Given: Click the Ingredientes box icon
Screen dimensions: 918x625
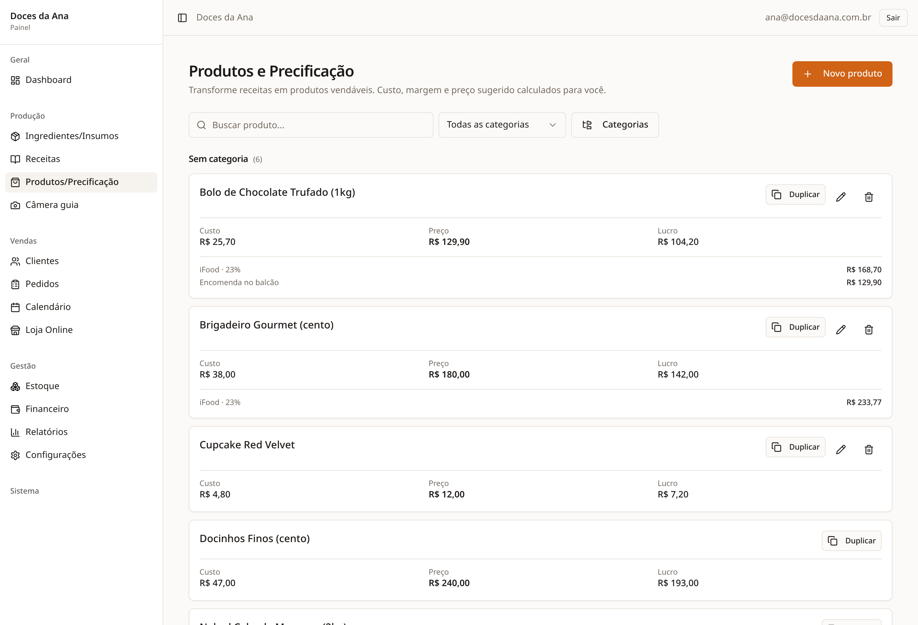Looking at the screenshot, I should pyautogui.click(x=15, y=136).
